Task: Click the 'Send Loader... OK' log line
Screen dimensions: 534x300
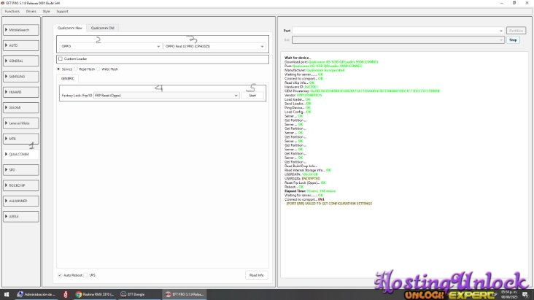Action: (298, 104)
